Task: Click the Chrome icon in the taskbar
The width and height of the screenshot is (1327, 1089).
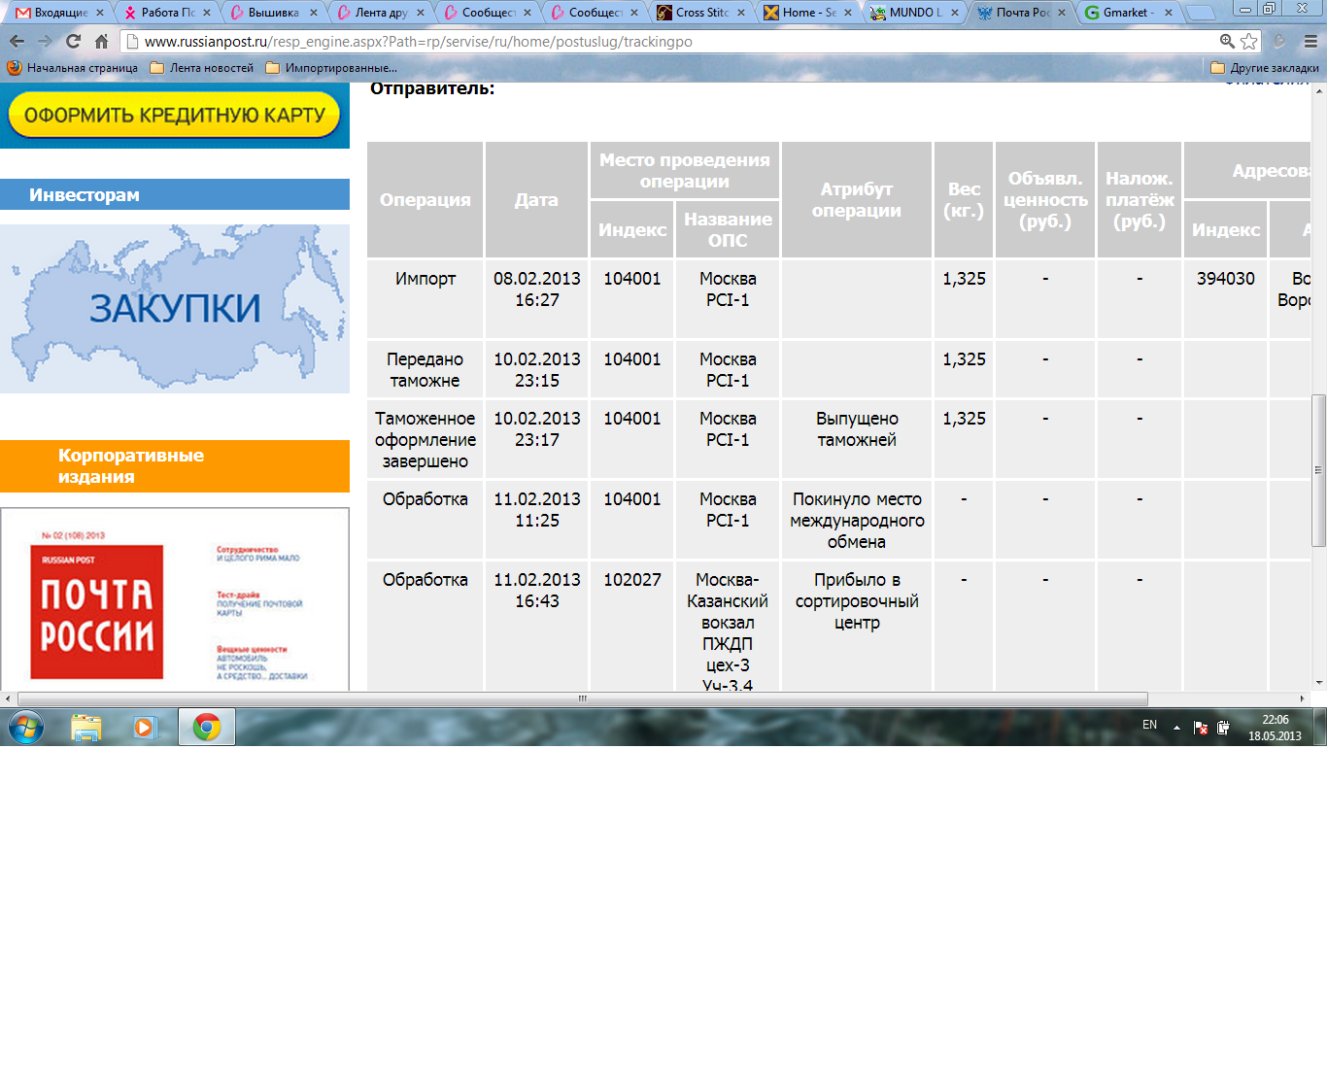Action: click(x=207, y=727)
